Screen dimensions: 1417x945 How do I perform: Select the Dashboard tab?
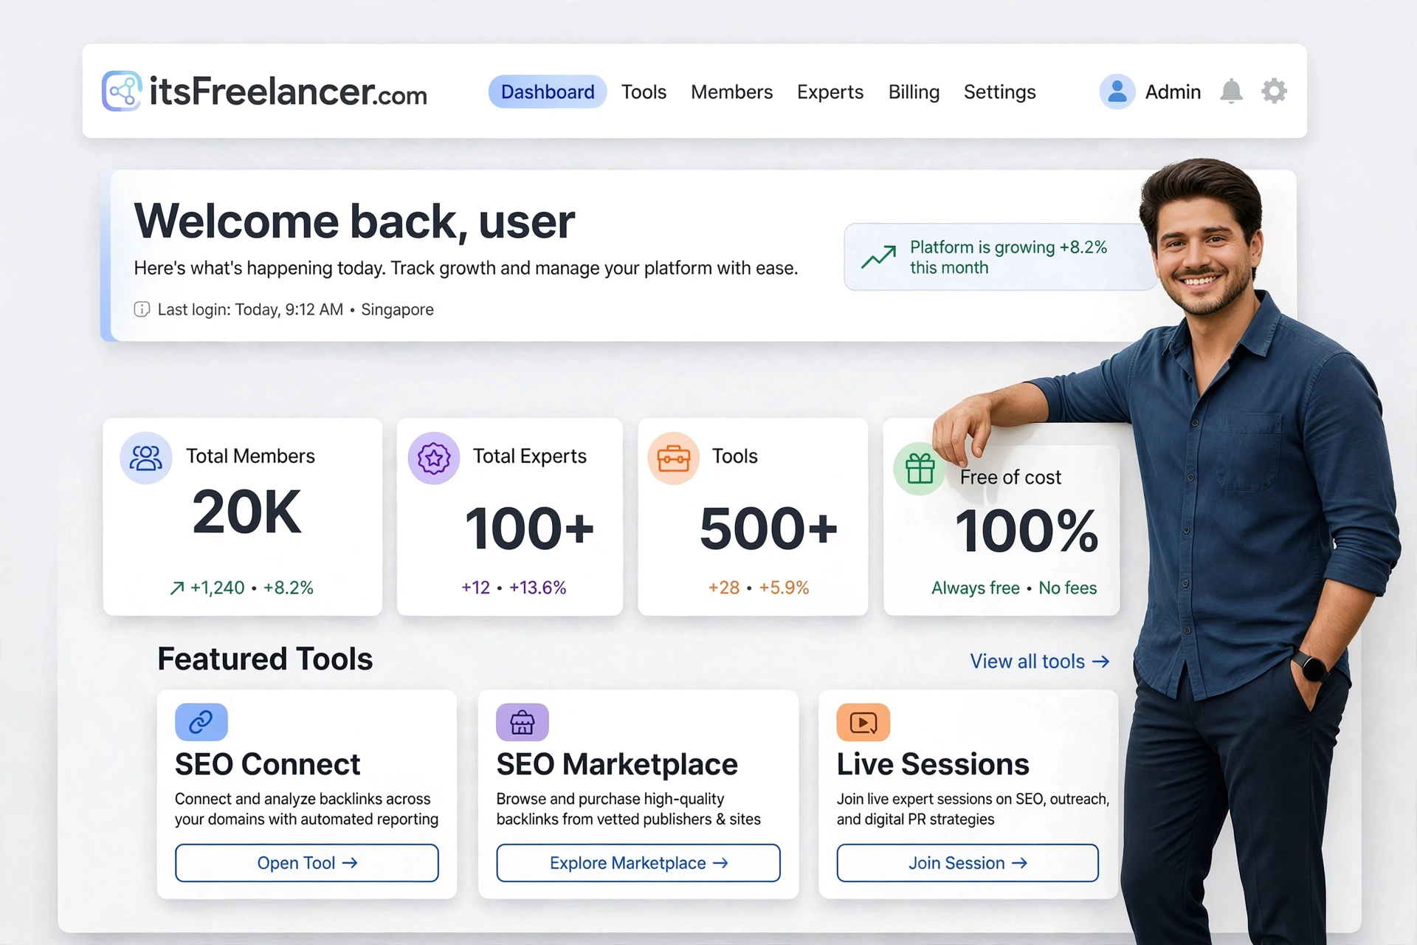tap(548, 92)
